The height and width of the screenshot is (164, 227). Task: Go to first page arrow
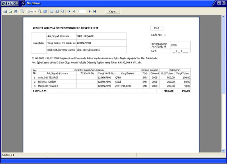tap(69, 11)
